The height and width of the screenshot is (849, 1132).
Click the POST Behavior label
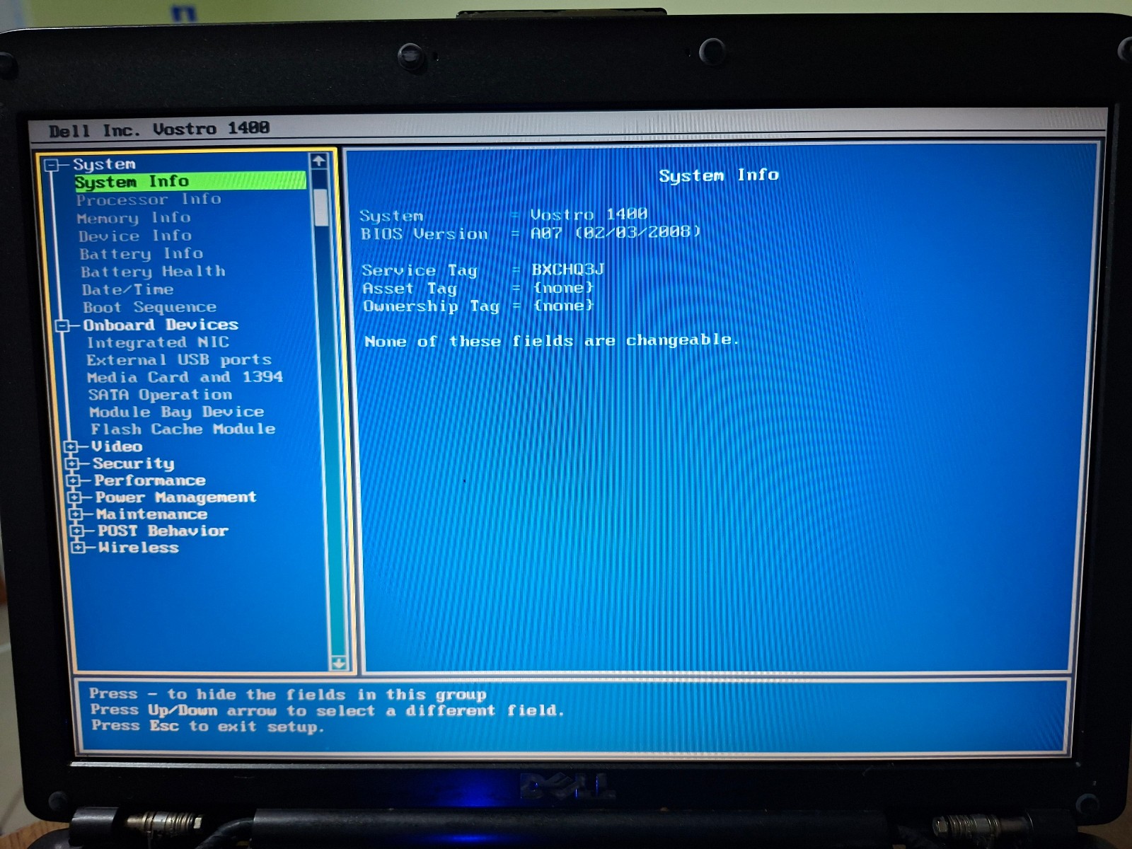click(163, 531)
